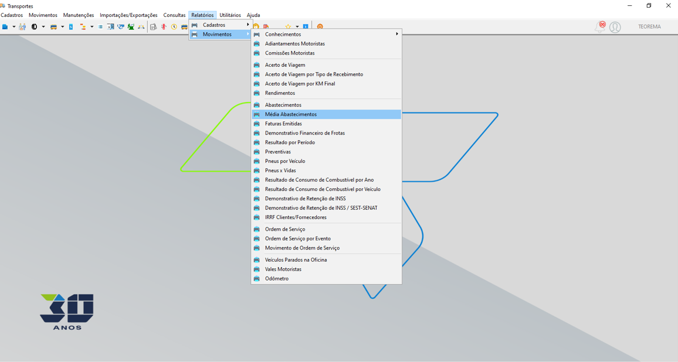The width and height of the screenshot is (678, 362).
Task: Open dropdown arrow next to orange hierarchy icon
Action: coord(91,27)
